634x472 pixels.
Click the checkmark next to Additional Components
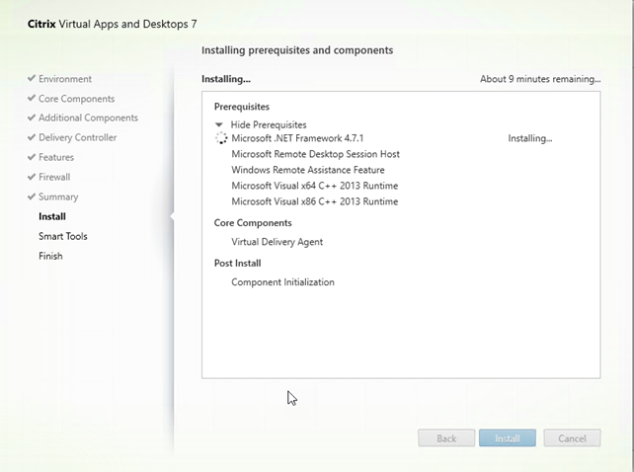(x=32, y=118)
